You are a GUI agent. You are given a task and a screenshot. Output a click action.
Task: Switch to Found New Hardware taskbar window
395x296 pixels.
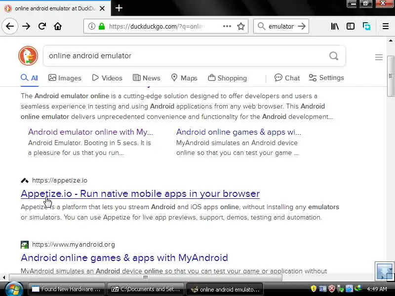(x=66, y=289)
